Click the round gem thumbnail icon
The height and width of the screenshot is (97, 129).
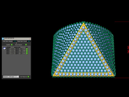tap(4, 48)
